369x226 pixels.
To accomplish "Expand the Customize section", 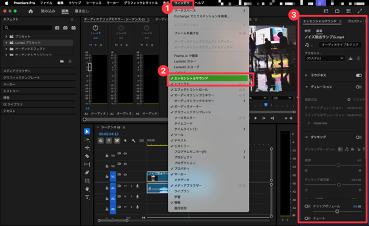I will 309,123.
